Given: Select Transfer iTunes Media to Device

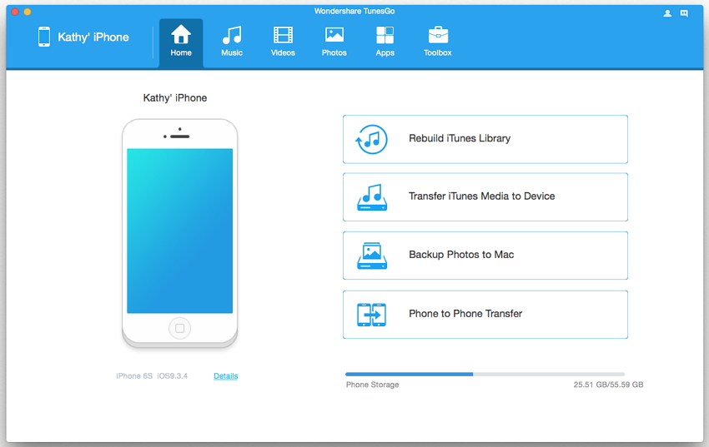Looking at the screenshot, I should point(485,197).
